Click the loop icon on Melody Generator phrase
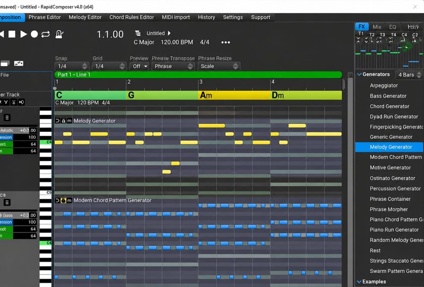The width and height of the screenshot is (424, 287). pyautogui.click(x=57, y=121)
